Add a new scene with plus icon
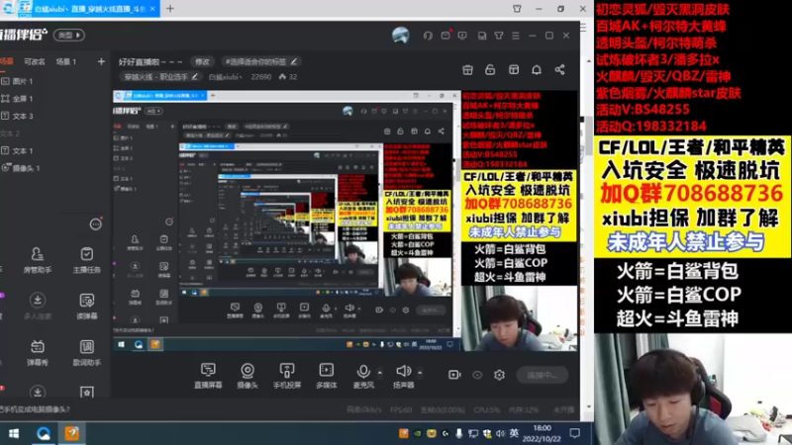792x445 pixels. click(x=101, y=61)
